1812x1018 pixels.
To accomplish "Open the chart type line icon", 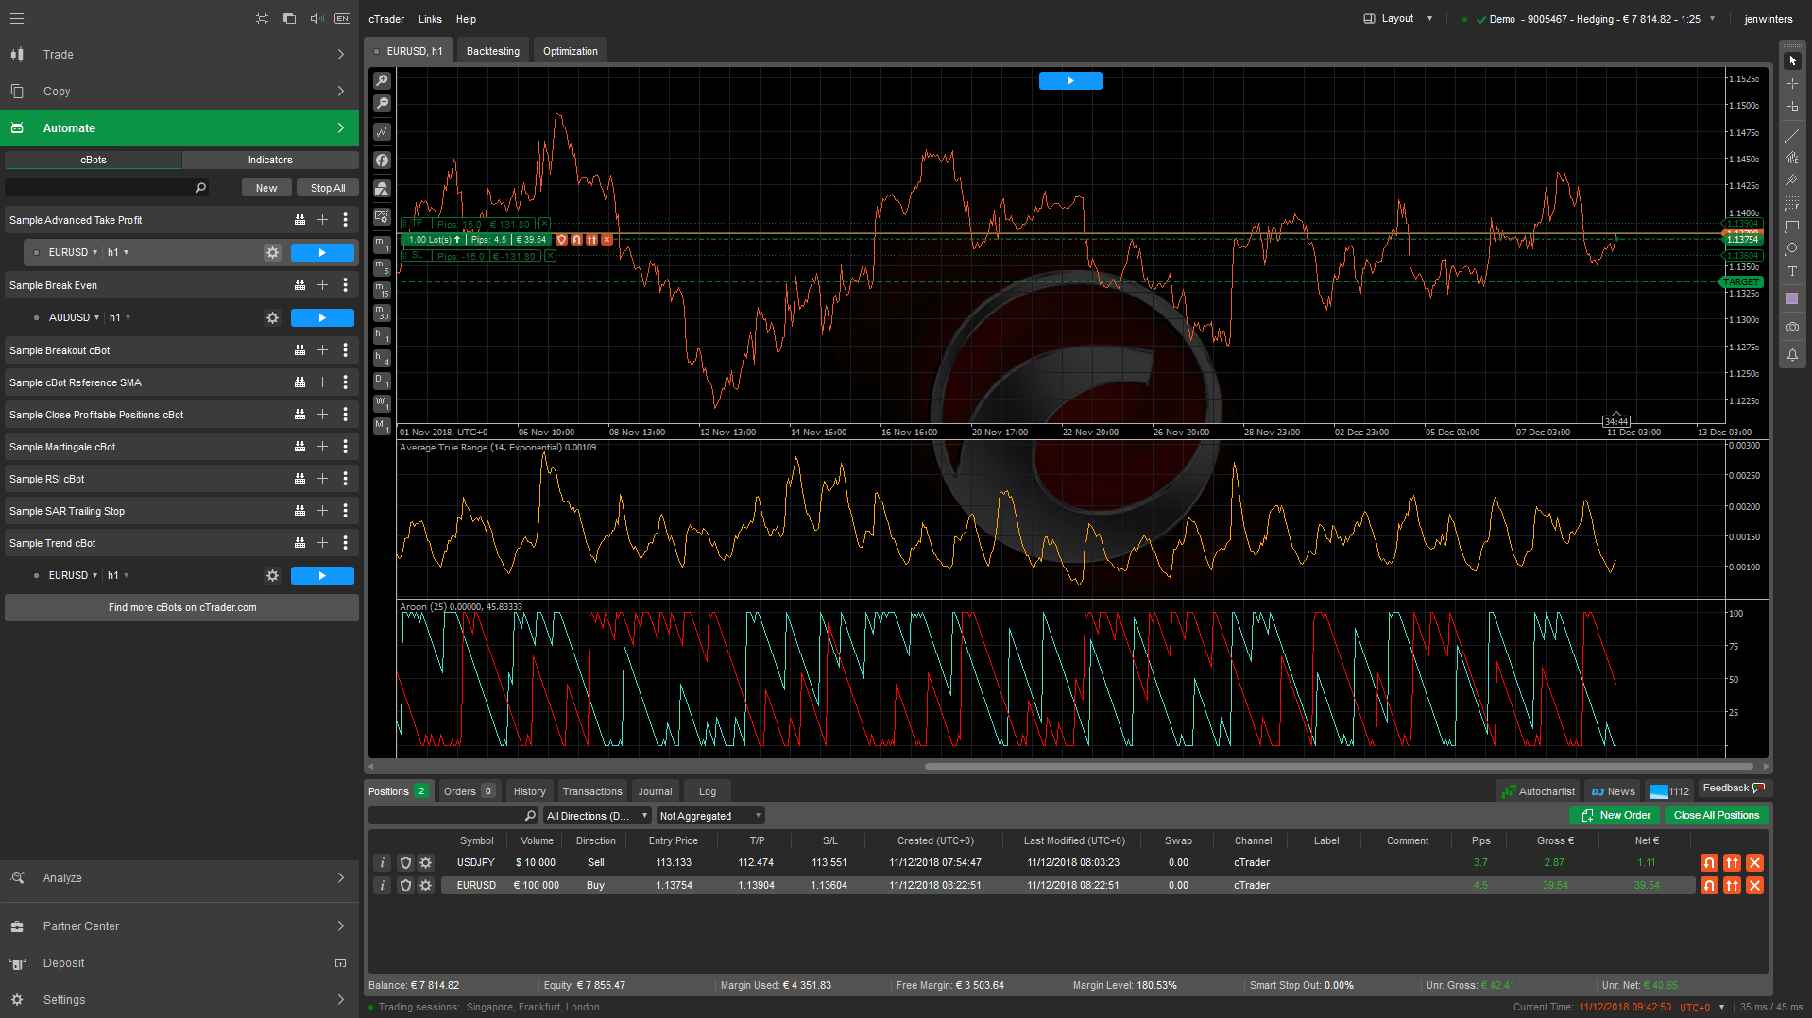I will 382,132.
